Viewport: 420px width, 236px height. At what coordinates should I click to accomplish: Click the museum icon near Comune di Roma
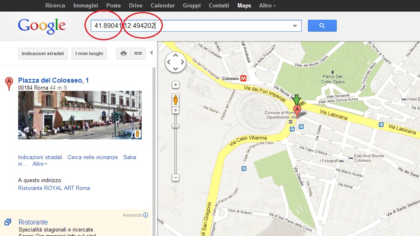291,122
